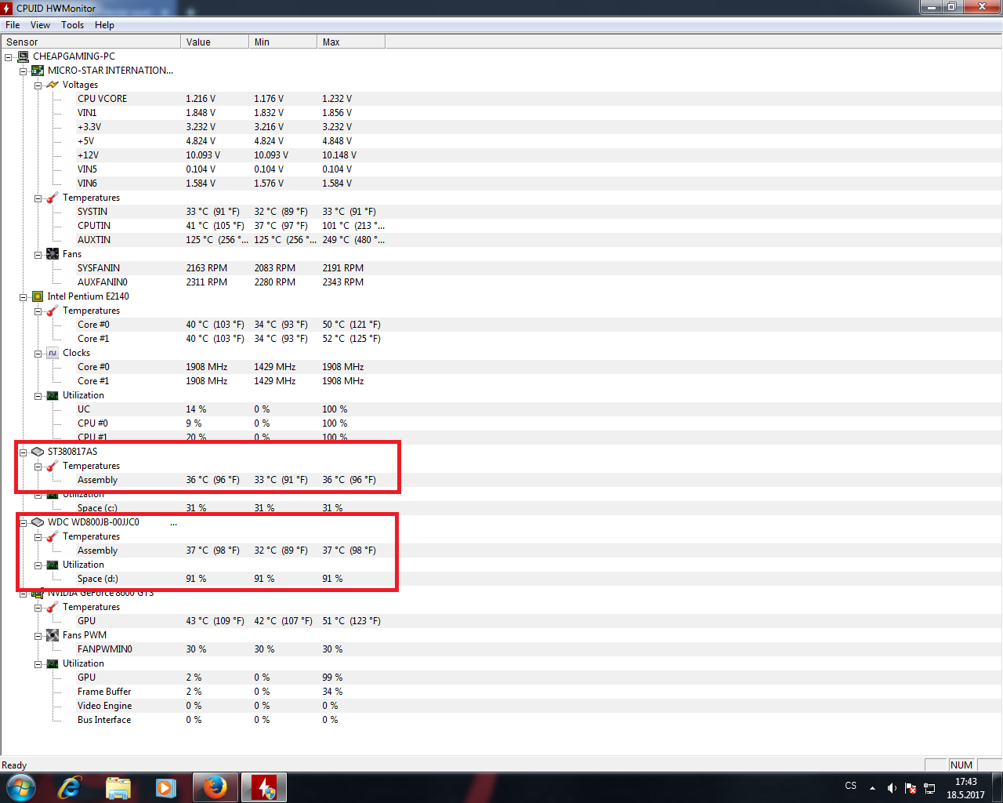1003x803 pixels.
Task: Click the Utilization icon above the UC row
Action: (53, 395)
